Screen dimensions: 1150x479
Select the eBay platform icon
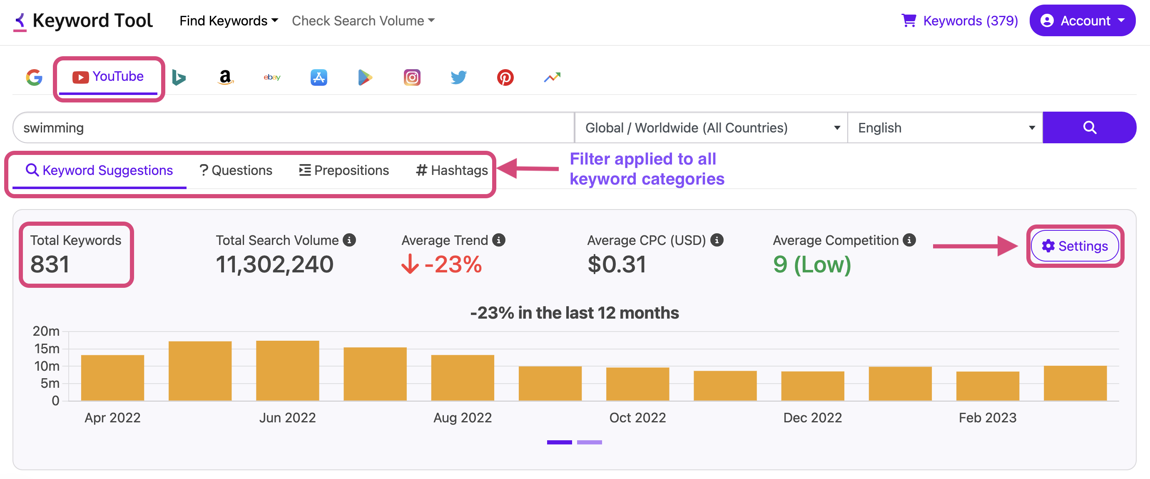(272, 77)
